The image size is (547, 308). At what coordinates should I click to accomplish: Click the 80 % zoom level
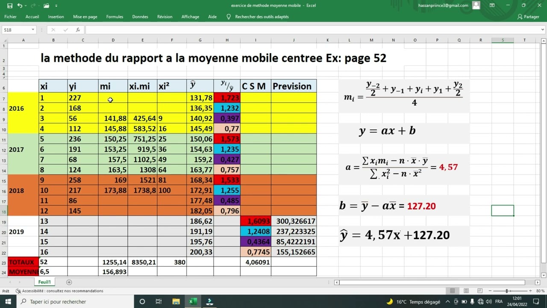coord(540,291)
